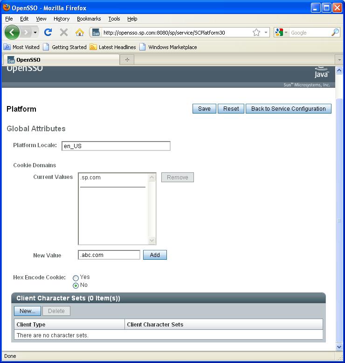Reload the page with the Refresh icon
Viewport: 345px width, 363px height.
48,32
